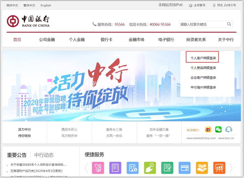Viewport: 244px width, 178px height.
Task: Open the 个人金融 navigation menu
Action: tap(77, 40)
